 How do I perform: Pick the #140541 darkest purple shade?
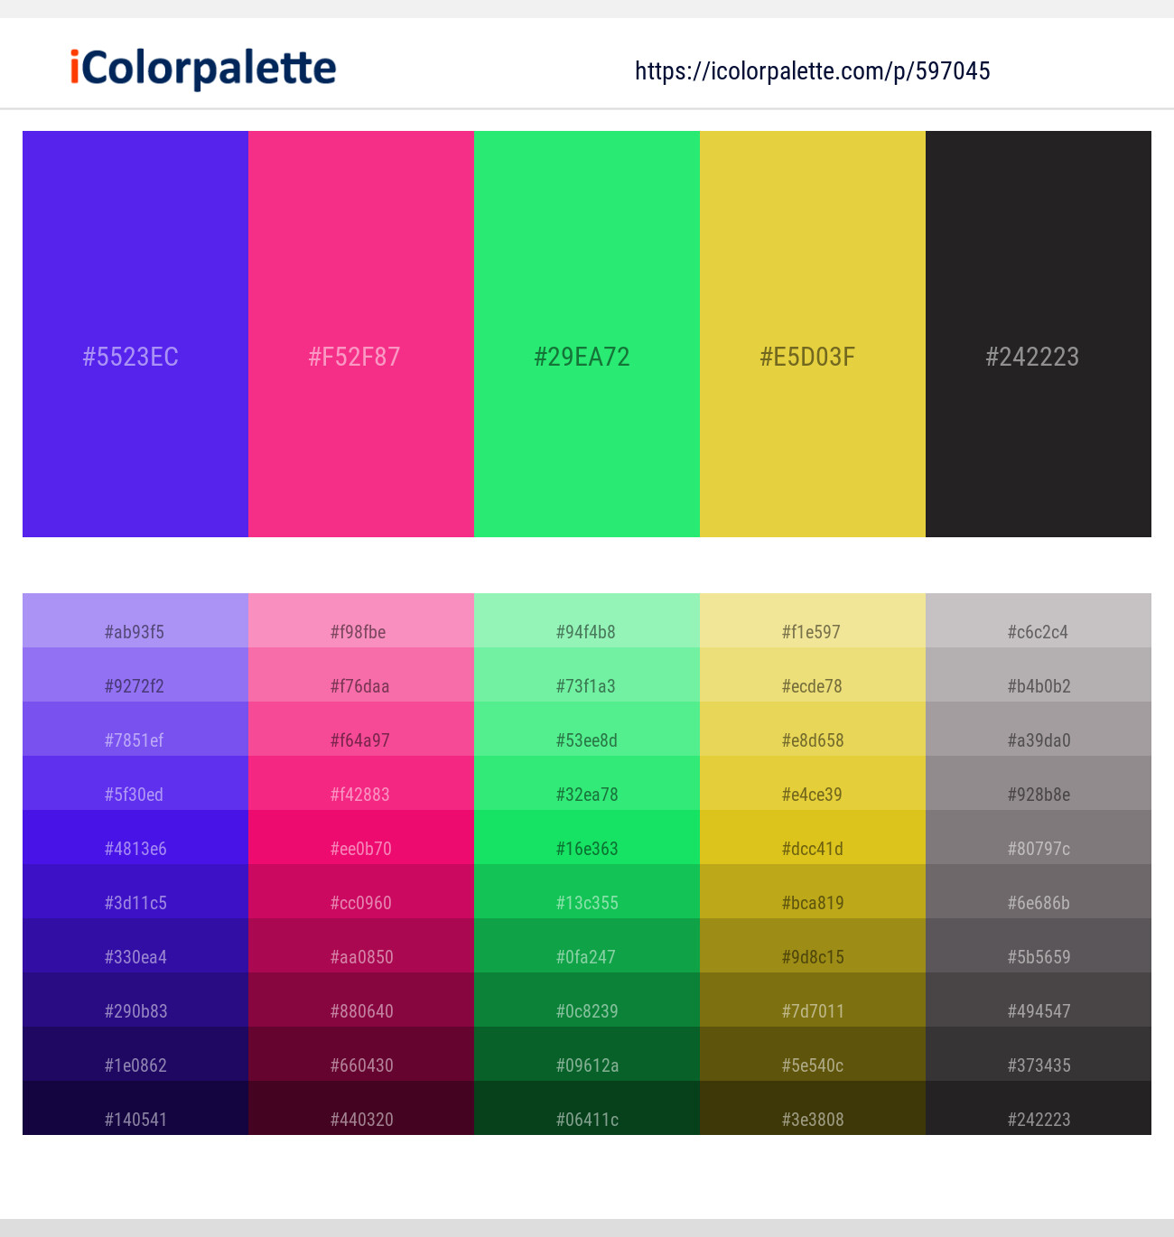point(135,1108)
